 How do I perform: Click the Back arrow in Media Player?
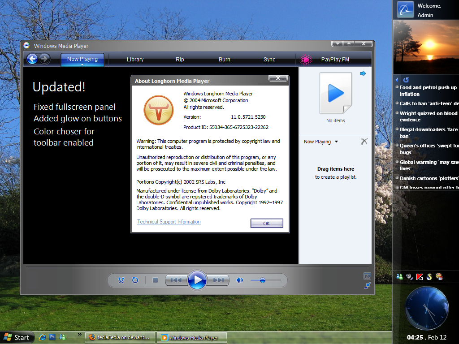32,59
